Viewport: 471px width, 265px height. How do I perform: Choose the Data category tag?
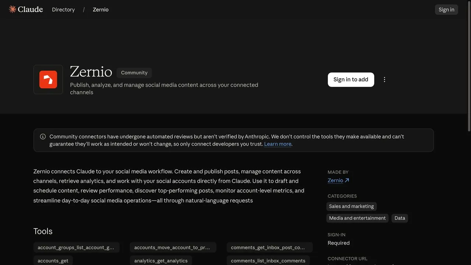tap(400, 218)
